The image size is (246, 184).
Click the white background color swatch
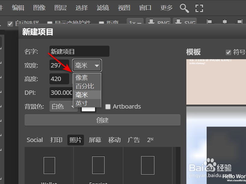[x=88, y=109]
